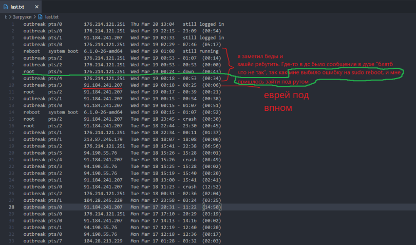416x245 pixels.
Task: Click the chevron after I: in breadcrumb
Action: coord(10,17)
